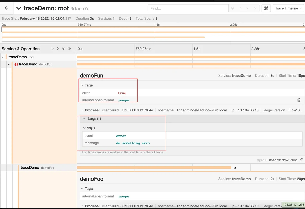Collapse the demoFoo Tags section
This screenshot has height=209, width=305.
tap(87, 189)
